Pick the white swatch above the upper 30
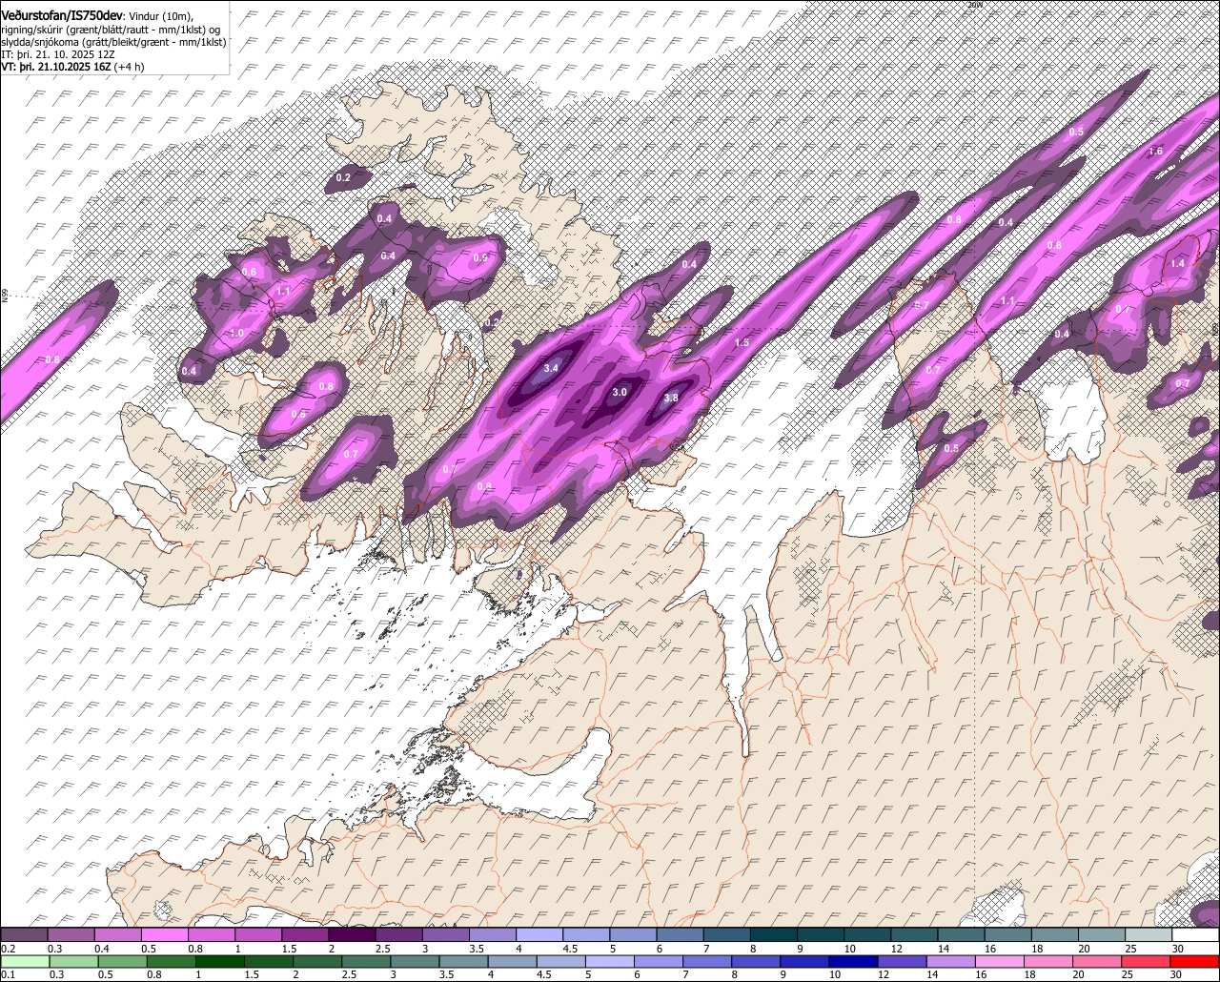Screen dimensions: 1220x982 pos(1195,934)
